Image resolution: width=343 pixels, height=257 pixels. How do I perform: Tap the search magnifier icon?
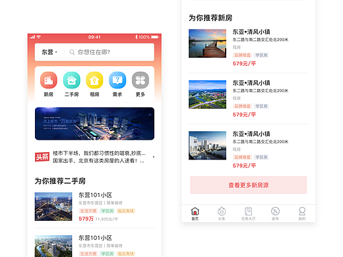pos(72,52)
